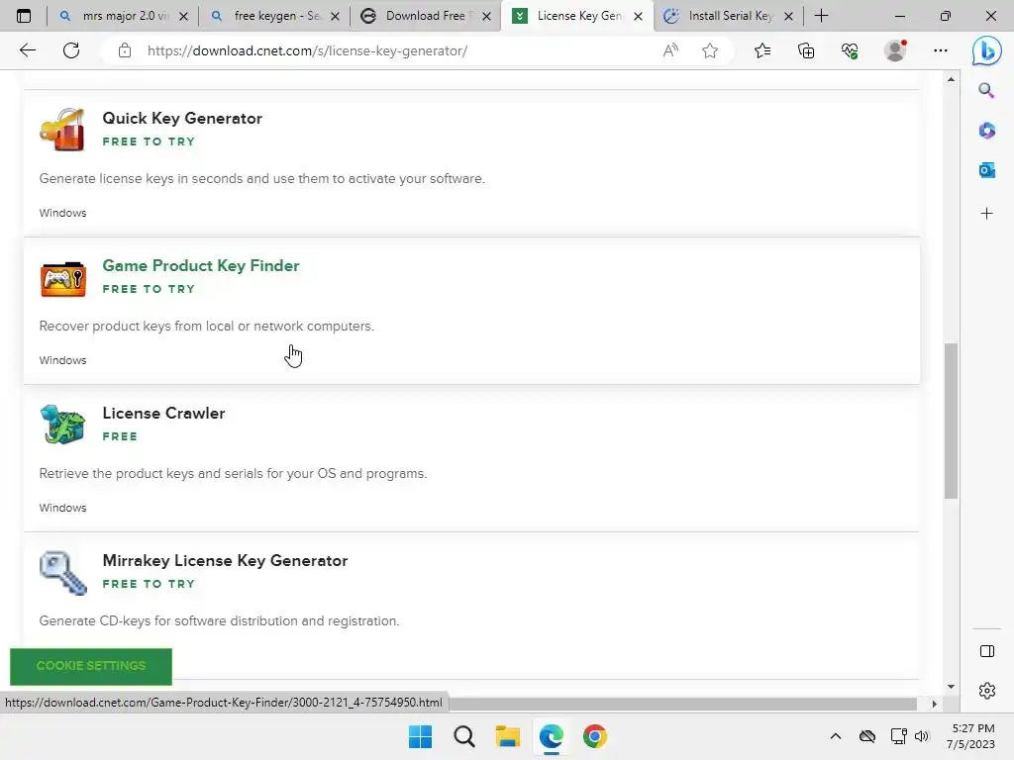Open the Cookie Settings button
The image size is (1014, 760).
coord(91,666)
